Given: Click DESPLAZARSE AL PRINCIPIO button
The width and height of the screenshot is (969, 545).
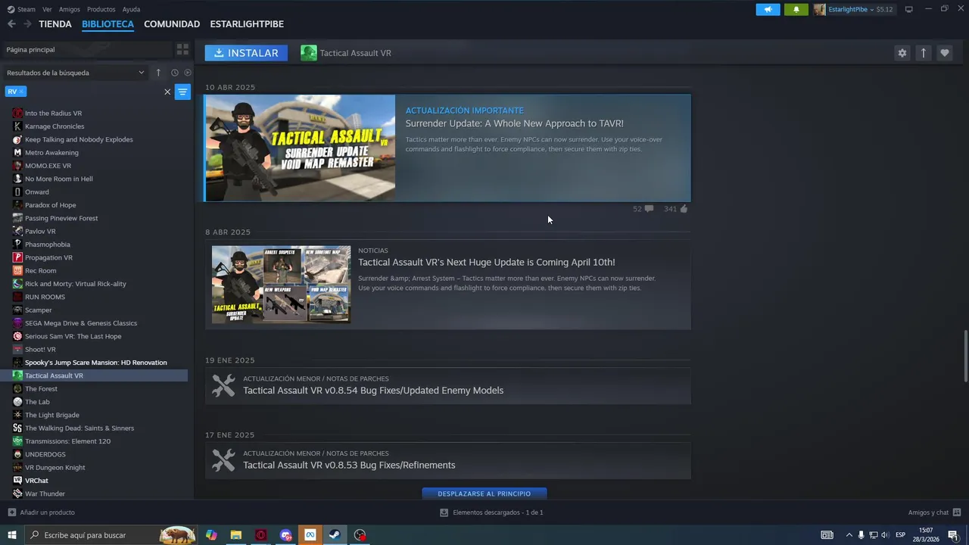Looking at the screenshot, I should 484,494.
